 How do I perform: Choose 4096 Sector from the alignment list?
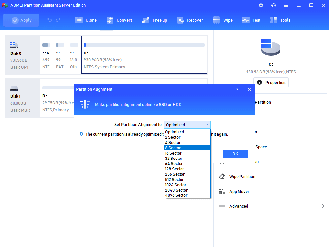click(187, 195)
